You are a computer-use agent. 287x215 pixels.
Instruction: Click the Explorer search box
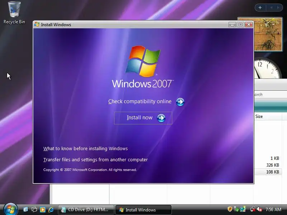270,95
